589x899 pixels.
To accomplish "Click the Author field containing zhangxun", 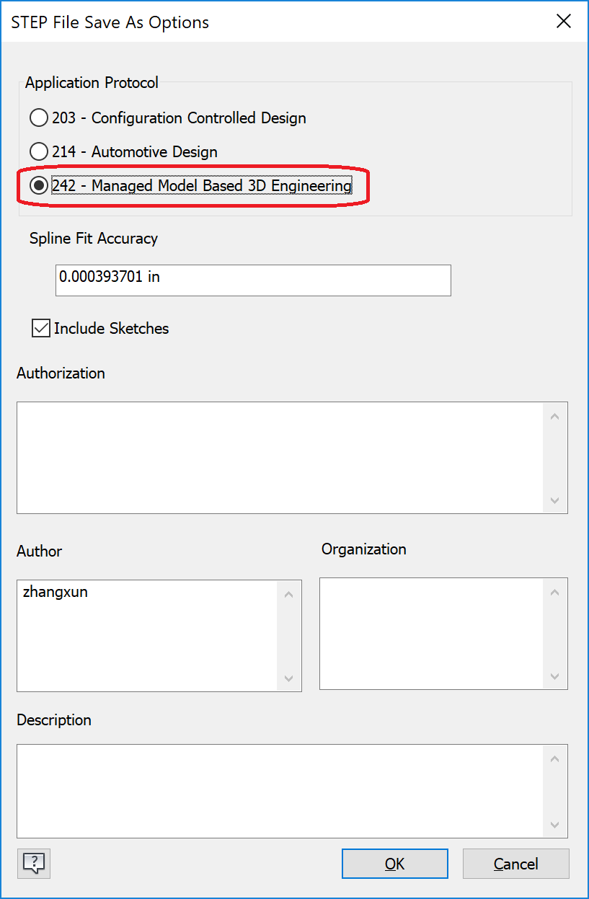I will (144, 634).
